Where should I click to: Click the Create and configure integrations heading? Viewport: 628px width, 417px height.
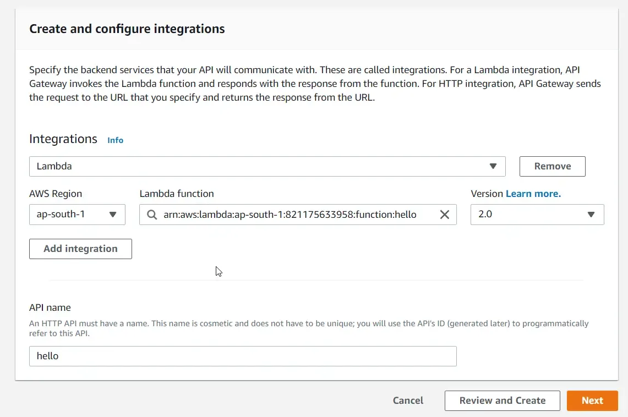coord(127,29)
